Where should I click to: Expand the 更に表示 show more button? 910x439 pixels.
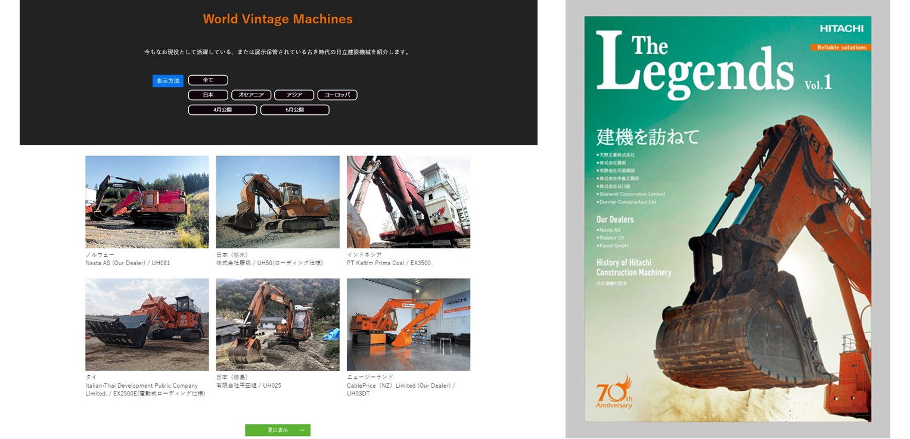click(x=277, y=430)
